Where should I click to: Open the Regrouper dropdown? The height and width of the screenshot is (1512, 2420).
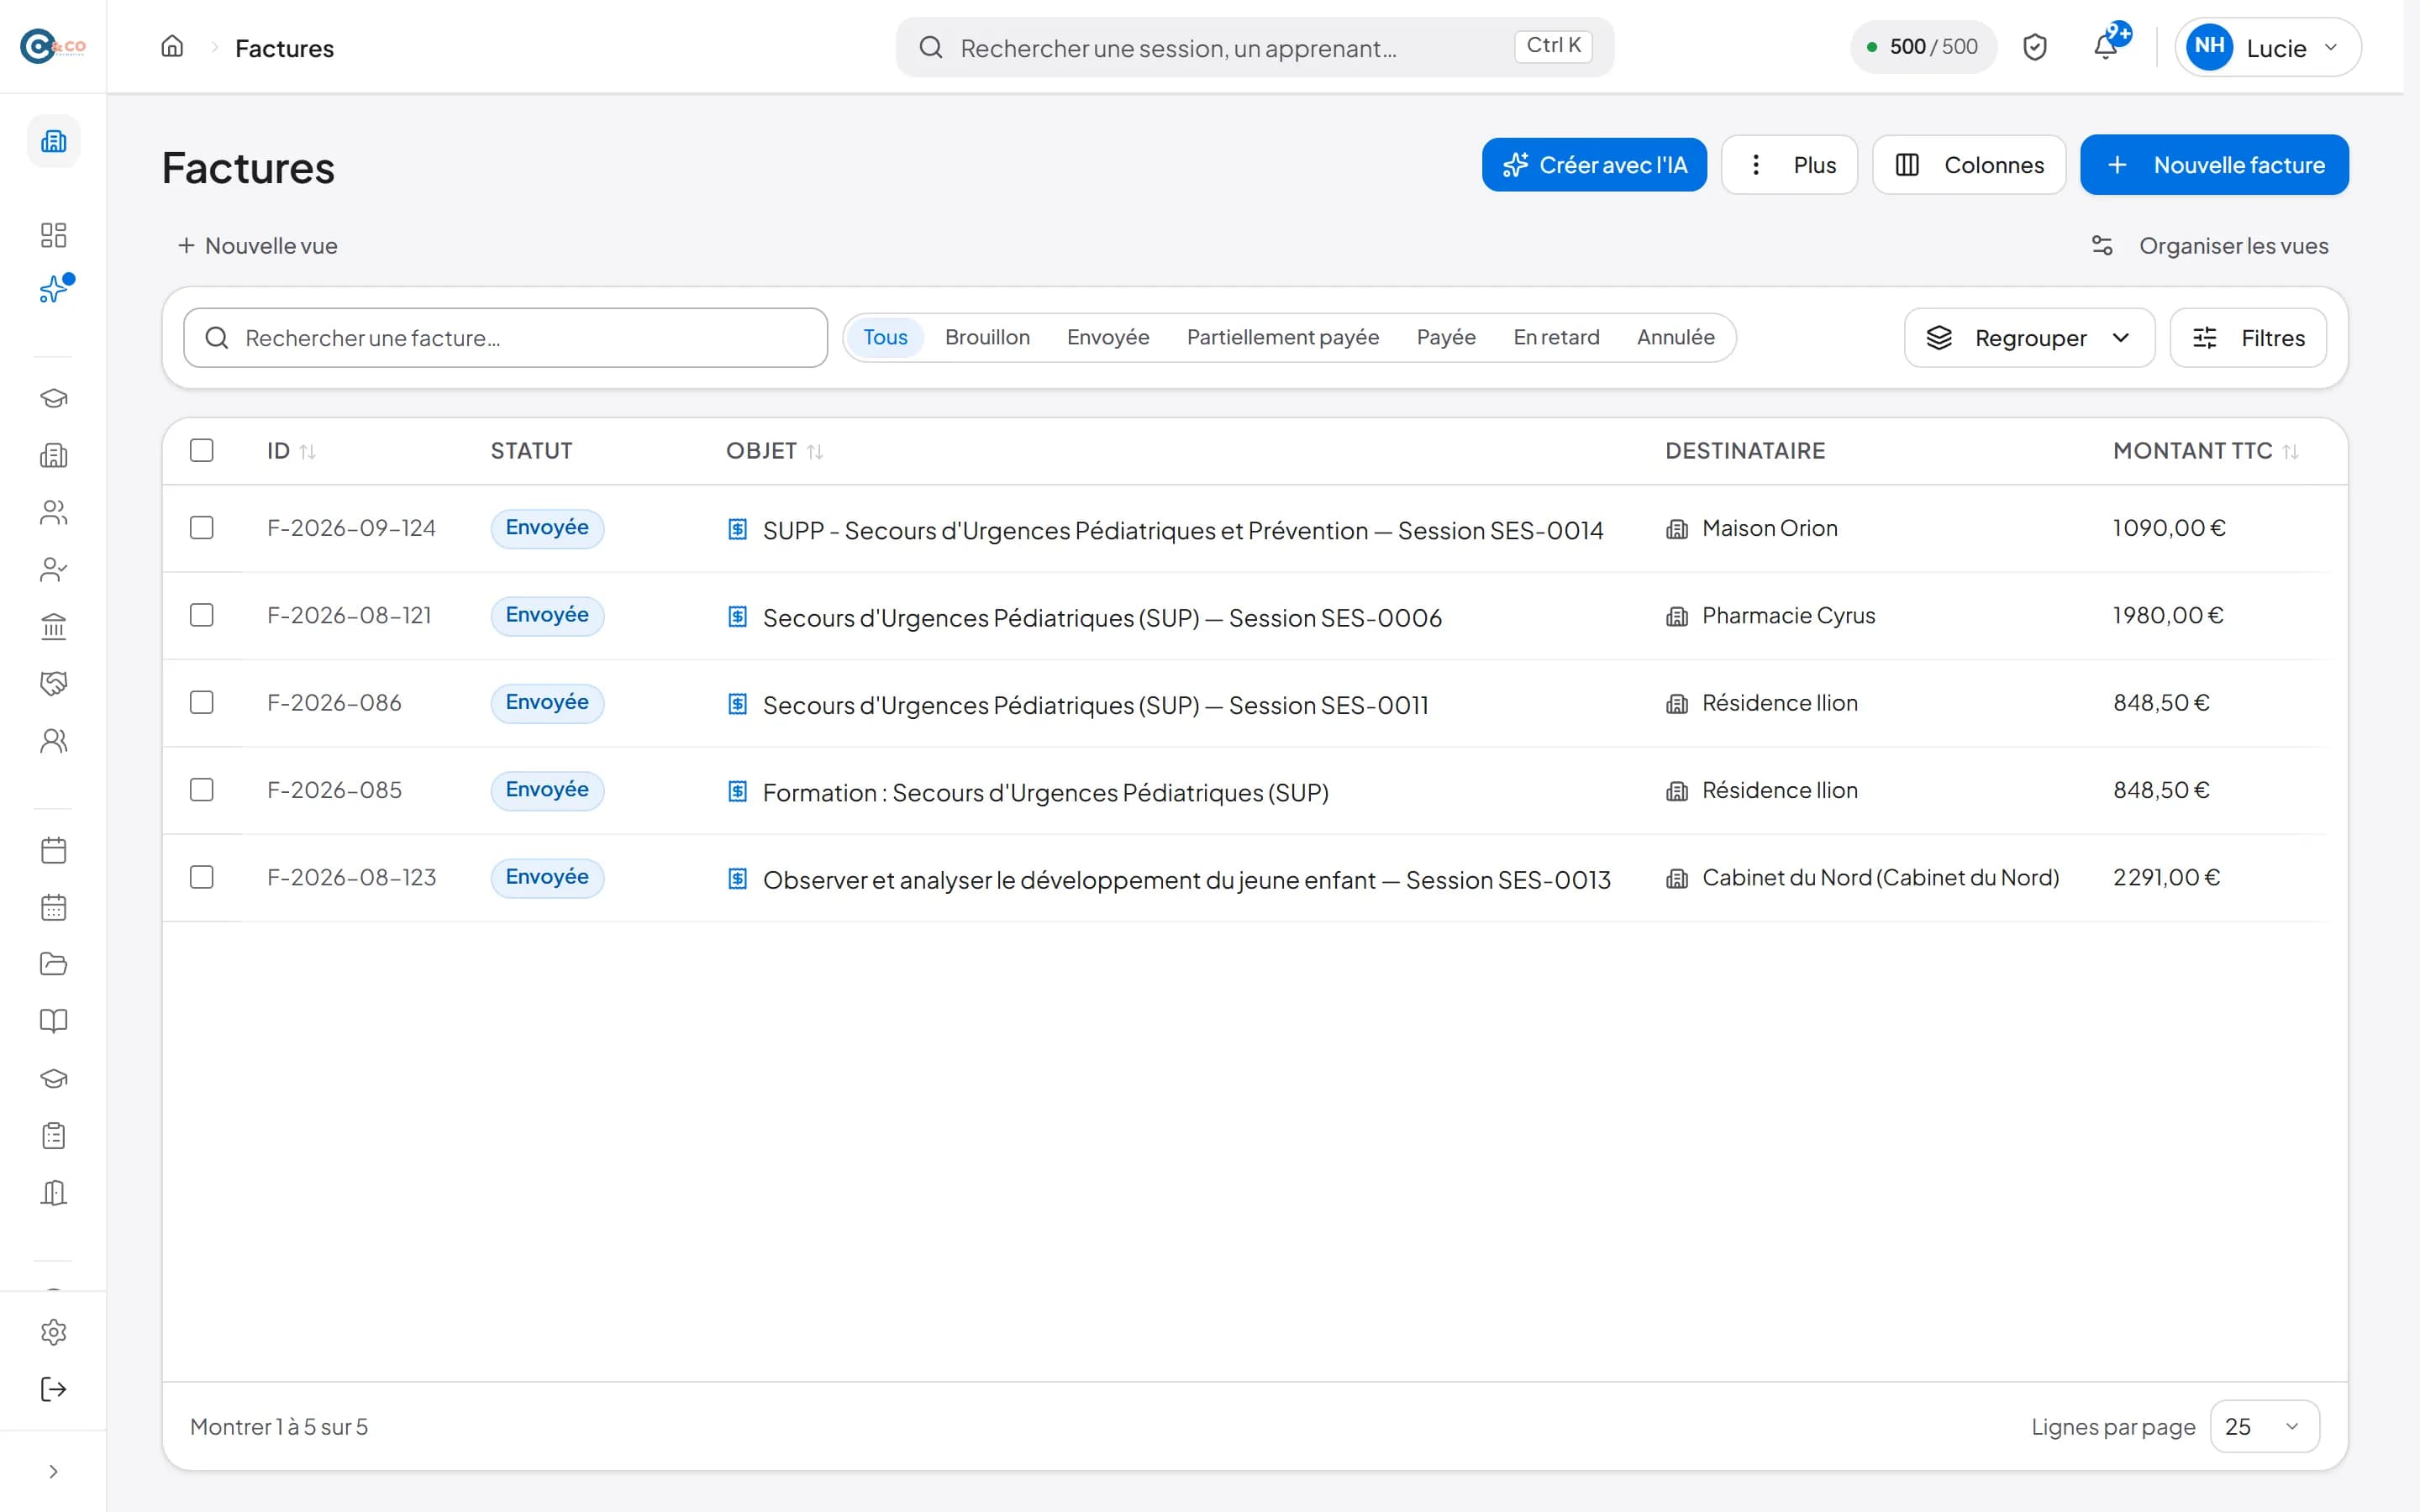tap(2029, 338)
